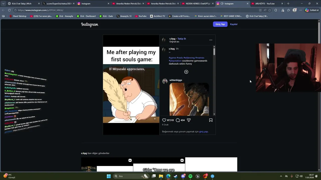Open the browser profile avatar
This screenshot has height=180, width=321.
(295, 10)
